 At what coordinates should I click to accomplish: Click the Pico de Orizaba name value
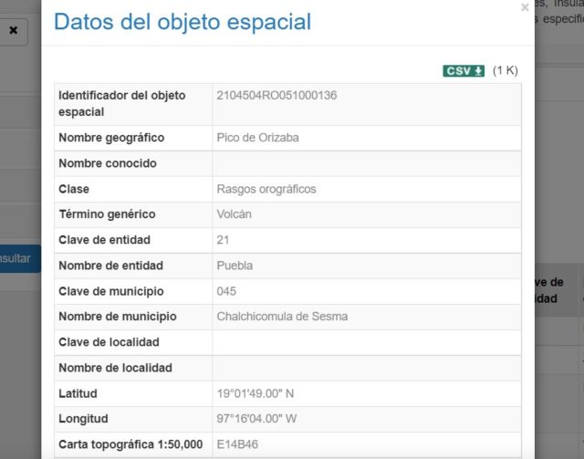click(x=257, y=138)
